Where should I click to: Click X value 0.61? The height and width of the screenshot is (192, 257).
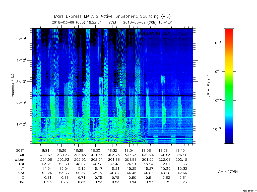tap(48, 177)
